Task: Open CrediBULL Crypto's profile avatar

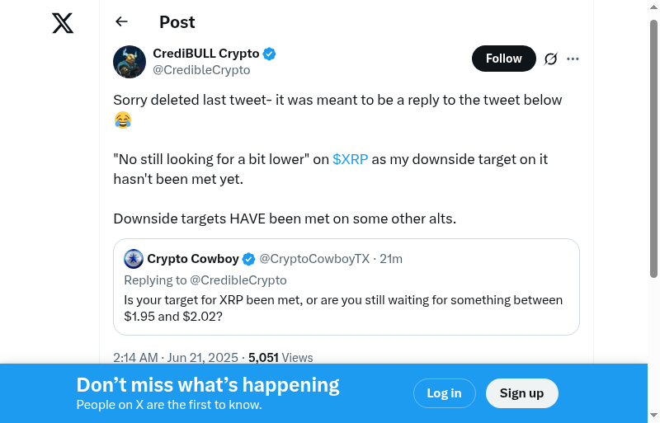Action: pyautogui.click(x=130, y=62)
